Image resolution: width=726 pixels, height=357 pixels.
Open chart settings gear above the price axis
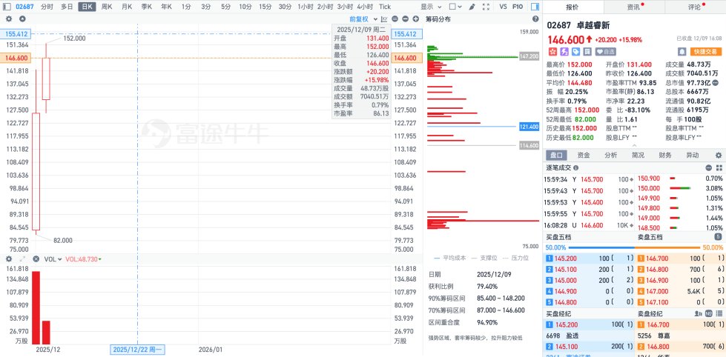click(9, 18)
